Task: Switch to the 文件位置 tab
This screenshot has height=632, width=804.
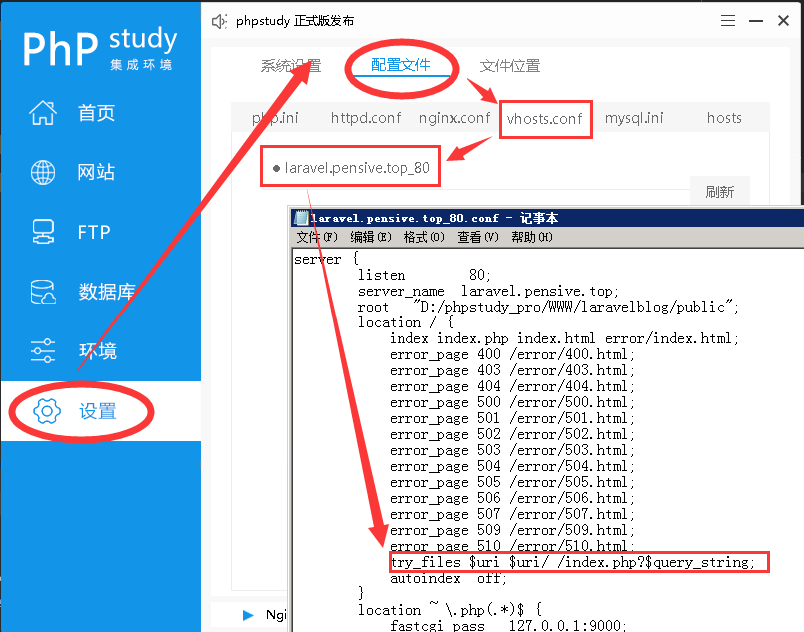Action: click(x=510, y=66)
